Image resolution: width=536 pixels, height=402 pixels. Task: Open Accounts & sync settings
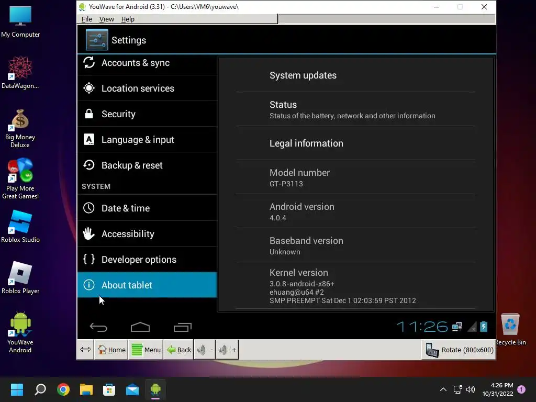coord(147,63)
